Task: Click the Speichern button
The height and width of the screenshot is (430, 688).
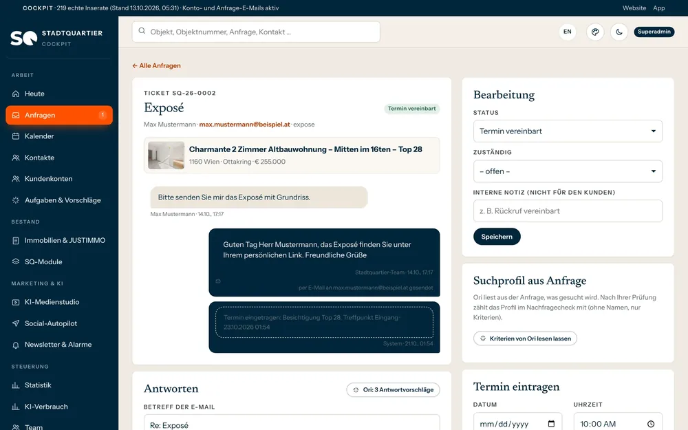Action: 497,237
